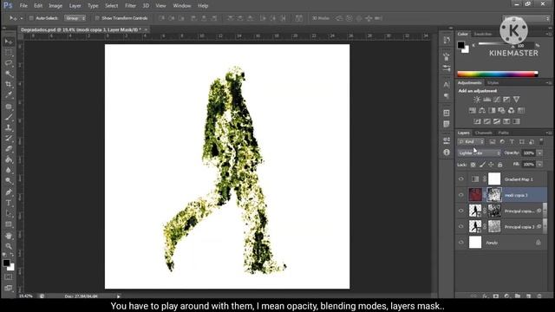The image size is (555, 312).
Task: Select the Clone Stamp tool
Action: tap(9, 127)
